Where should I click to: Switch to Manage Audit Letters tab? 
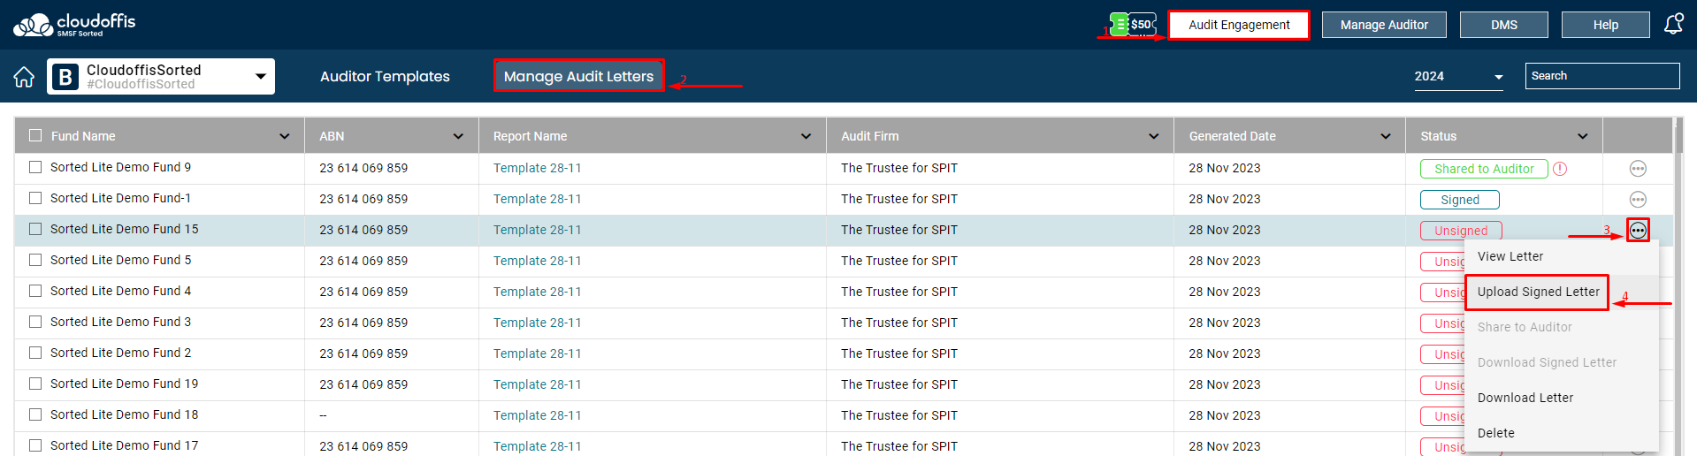tap(578, 76)
